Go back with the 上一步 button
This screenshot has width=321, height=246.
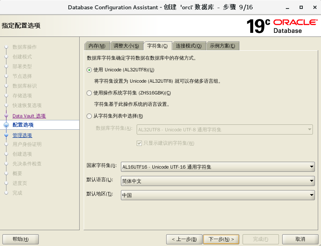pos(184,239)
